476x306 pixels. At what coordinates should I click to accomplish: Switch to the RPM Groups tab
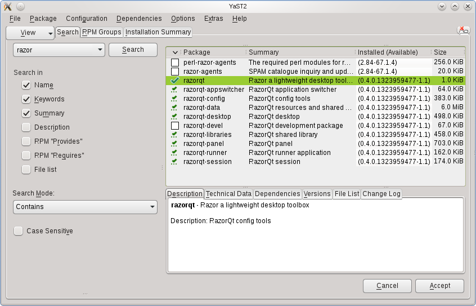coord(102,32)
